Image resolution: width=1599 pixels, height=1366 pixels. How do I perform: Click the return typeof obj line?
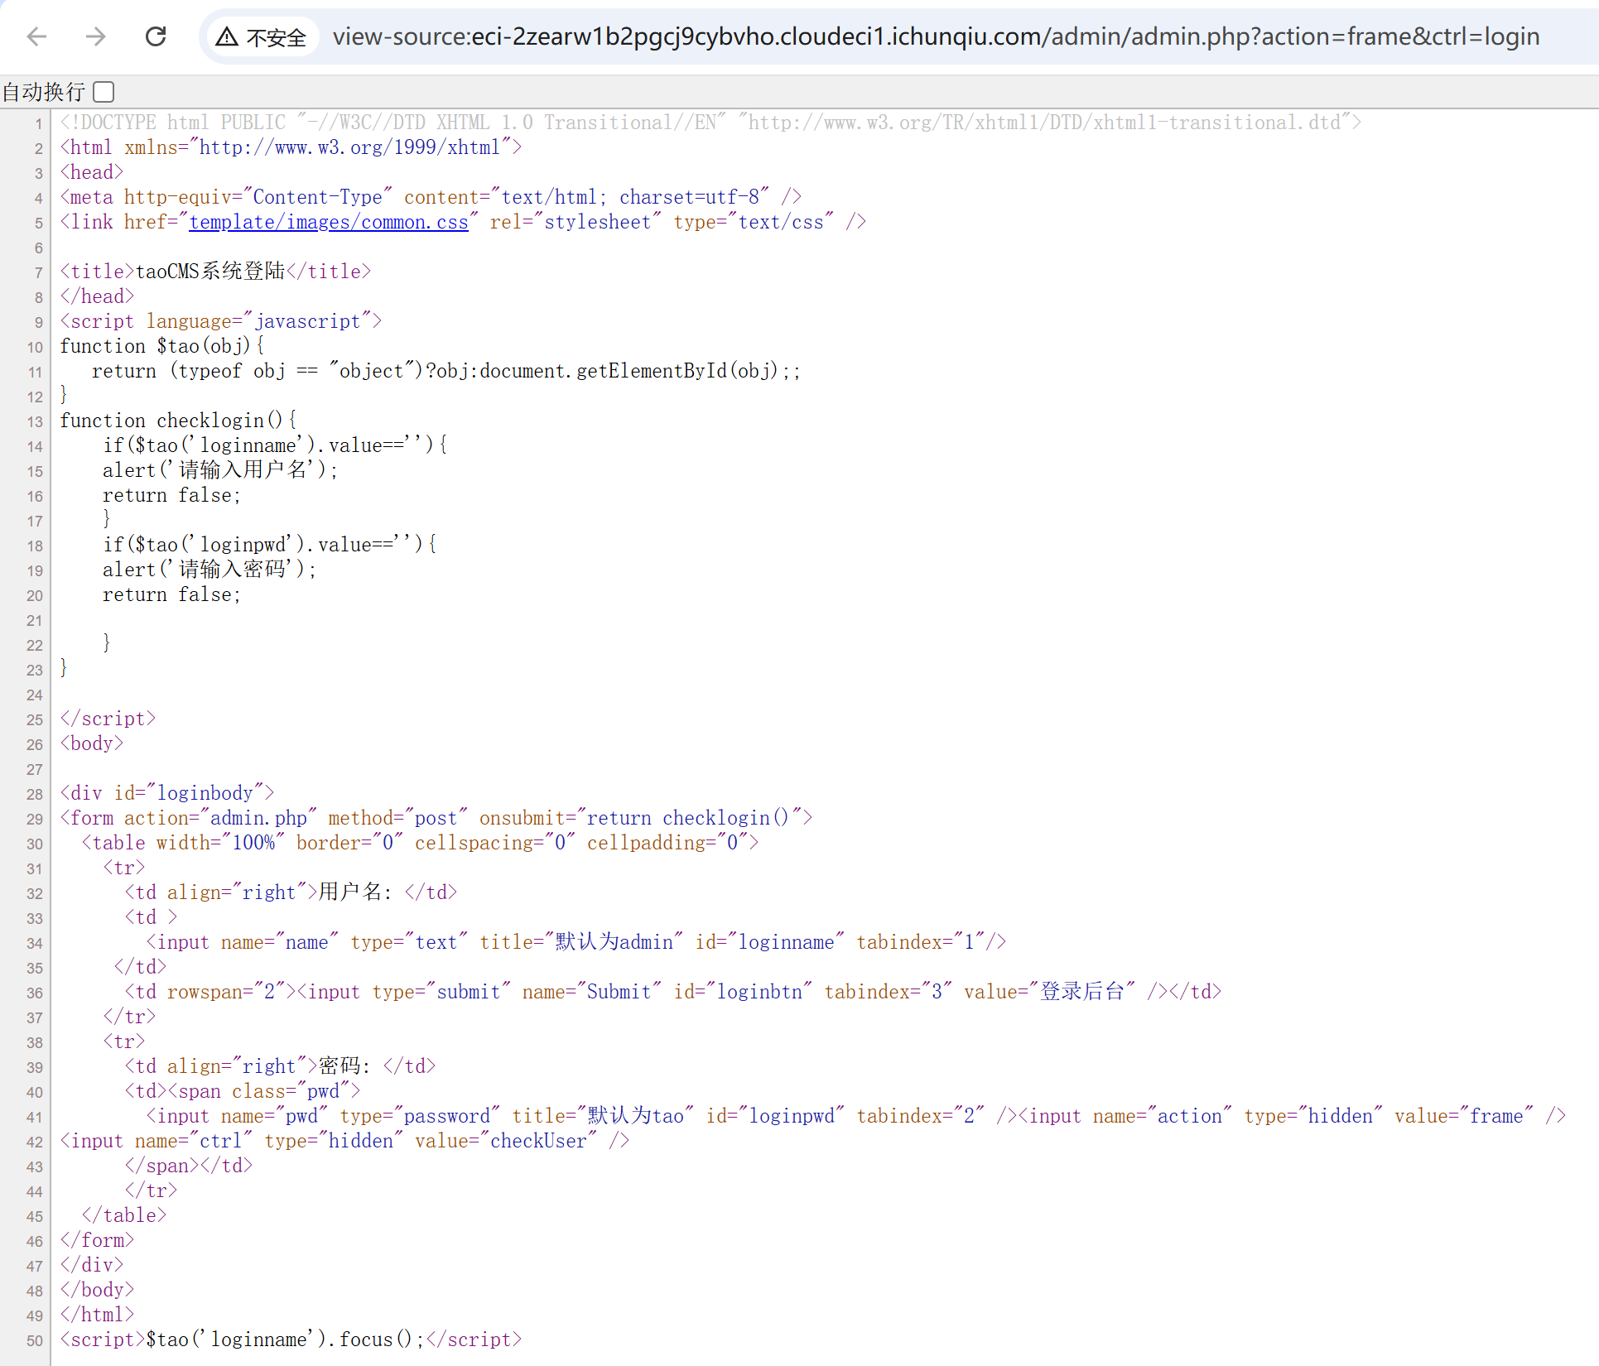coord(447,371)
